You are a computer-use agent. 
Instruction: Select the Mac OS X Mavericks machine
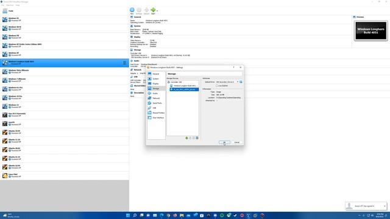(x=65, y=115)
